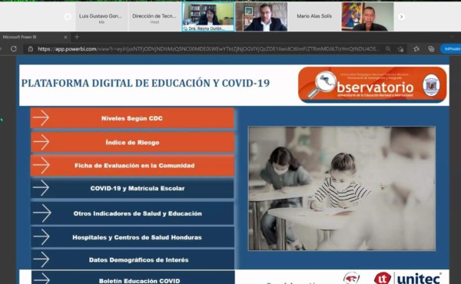
Task: Click arrow icon beside Hospitales y Centros
Action: [x=41, y=236]
